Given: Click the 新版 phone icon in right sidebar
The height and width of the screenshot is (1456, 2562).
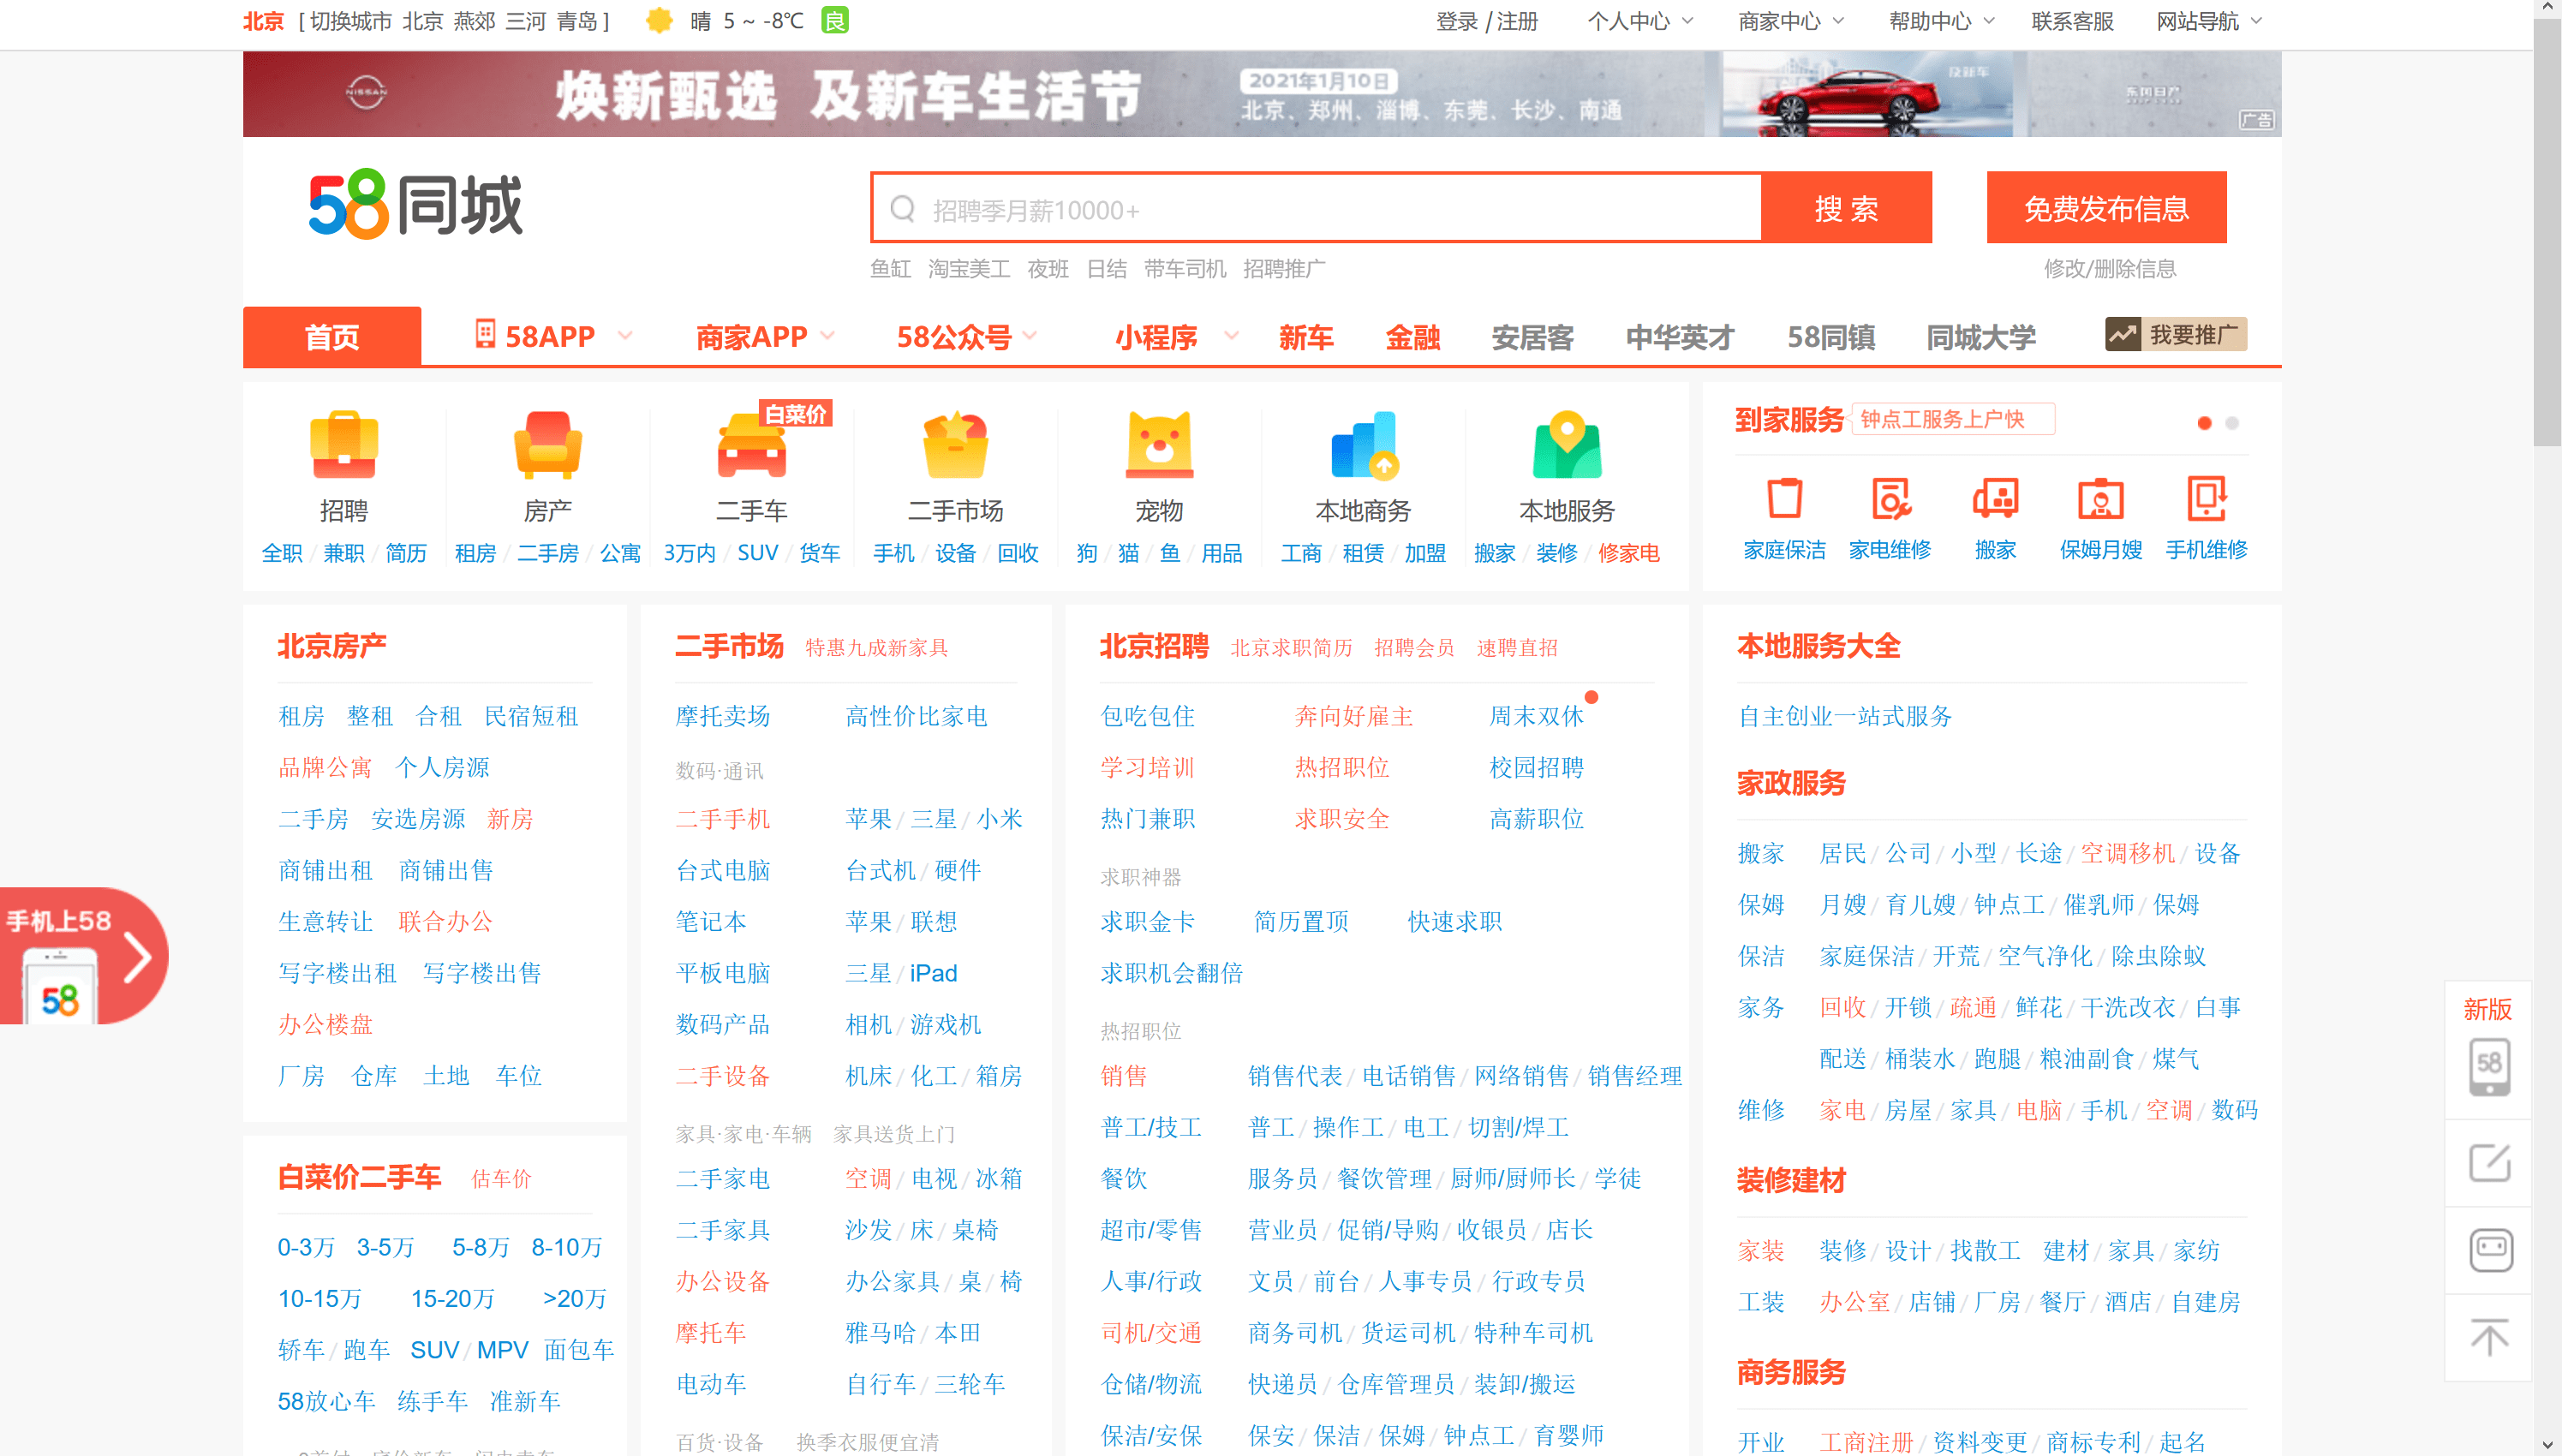Looking at the screenshot, I should pos(2488,1066).
